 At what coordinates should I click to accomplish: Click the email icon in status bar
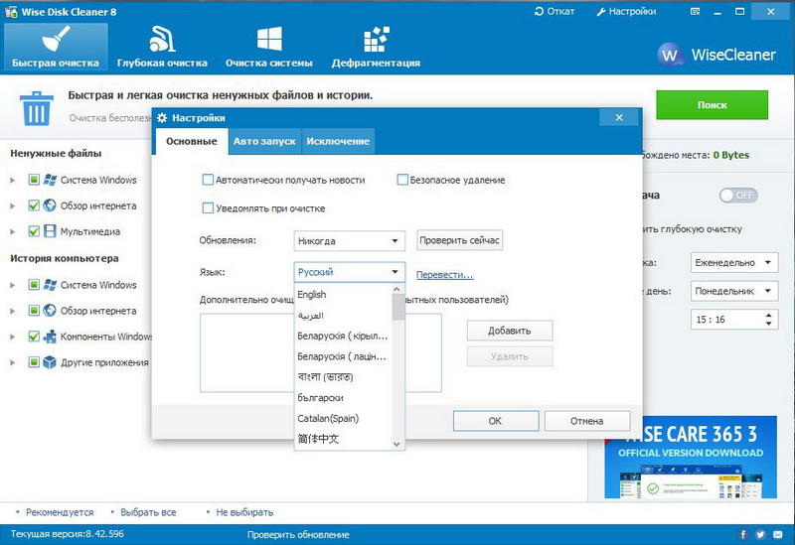pos(778,534)
